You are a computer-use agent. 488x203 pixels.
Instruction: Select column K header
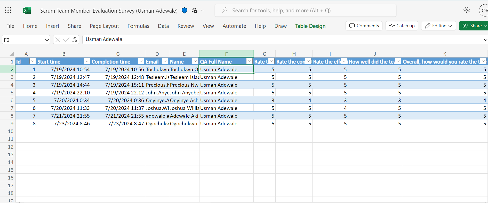pos(445,54)
